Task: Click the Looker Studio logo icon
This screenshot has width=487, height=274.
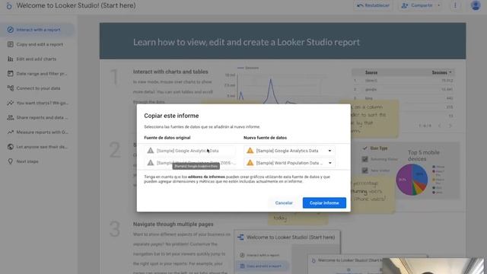Action: coord(9,6)
